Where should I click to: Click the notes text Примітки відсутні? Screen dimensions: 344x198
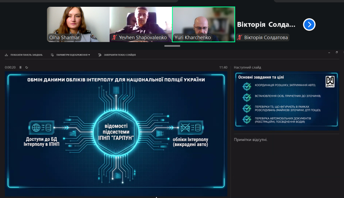coord(251,140)
